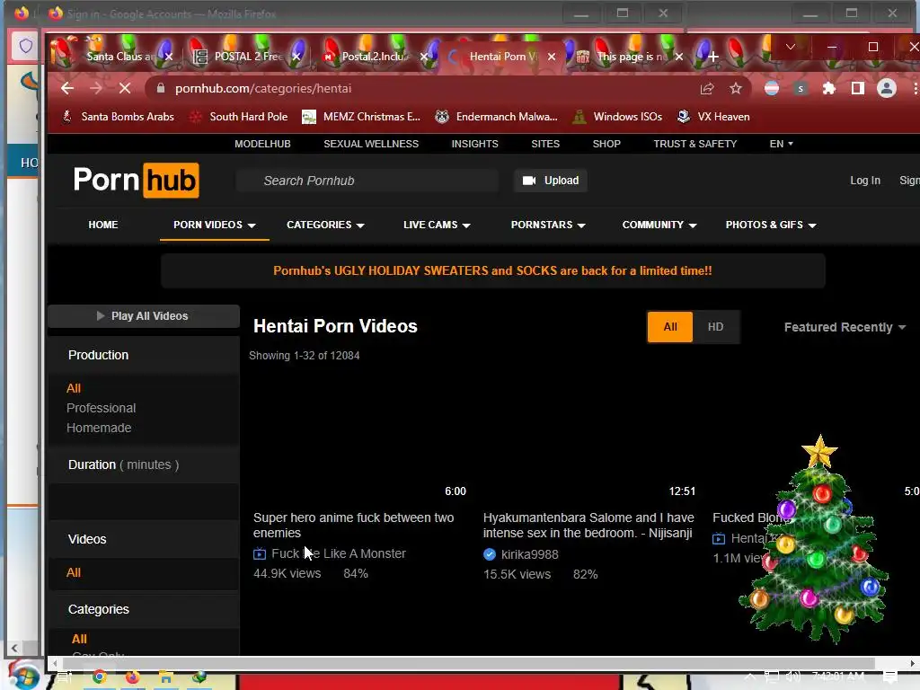This screenshot has width=920, height=690.
Task: Click INSIGHTS in the top bar
Action: coord(474,144)
